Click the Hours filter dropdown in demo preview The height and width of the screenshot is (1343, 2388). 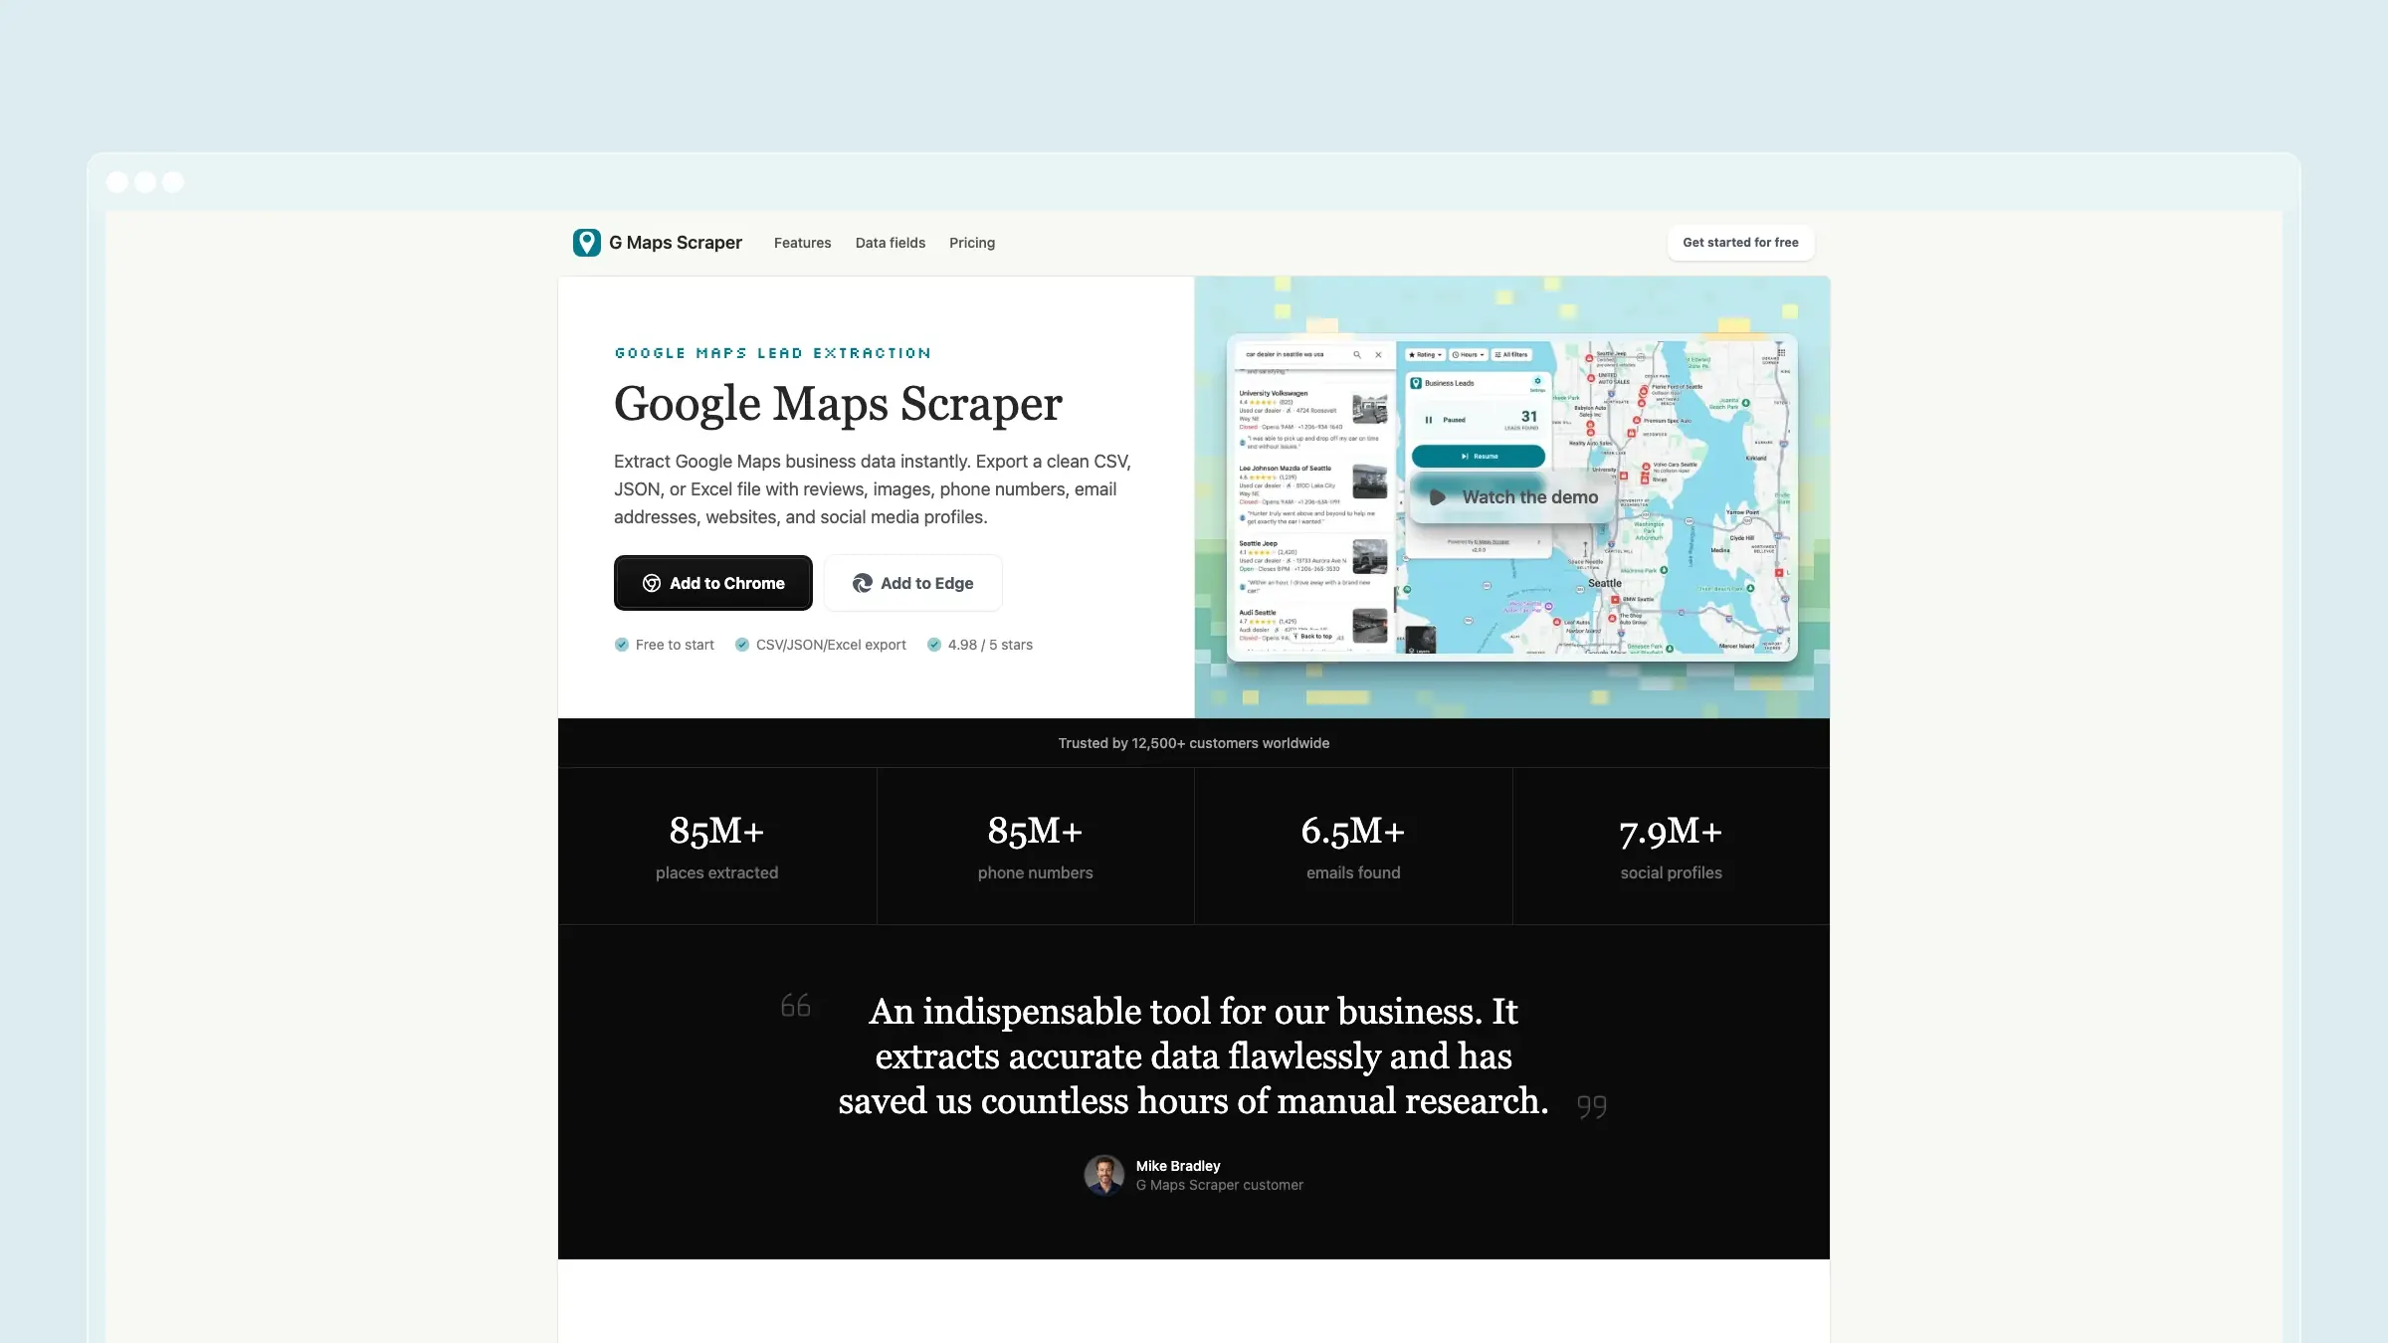click(1469, 354)
